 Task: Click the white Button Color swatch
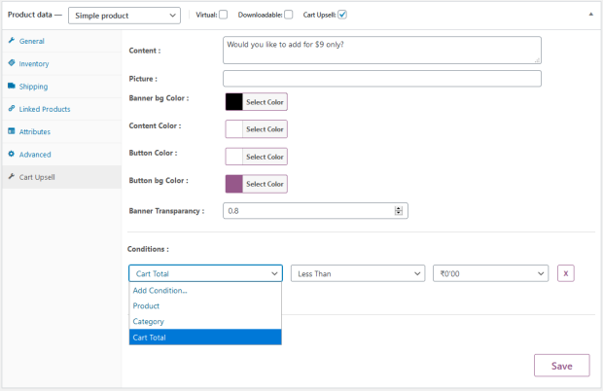(x=234, y=157)
